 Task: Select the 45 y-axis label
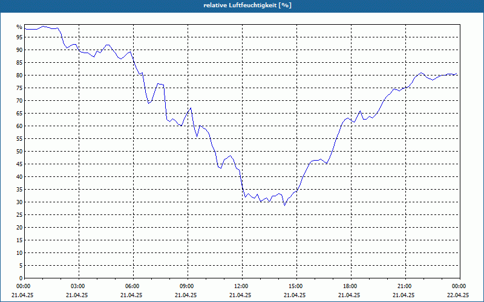(x=19, y=164)
